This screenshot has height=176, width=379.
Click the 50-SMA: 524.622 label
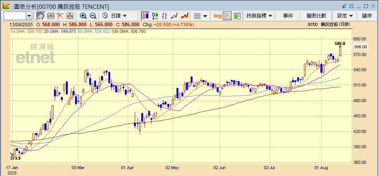click(x=93, y=31)
